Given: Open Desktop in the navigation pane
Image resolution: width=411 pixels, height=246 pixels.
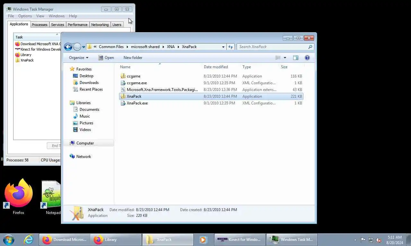Looking at the screenshot, I should coord(86,76).
